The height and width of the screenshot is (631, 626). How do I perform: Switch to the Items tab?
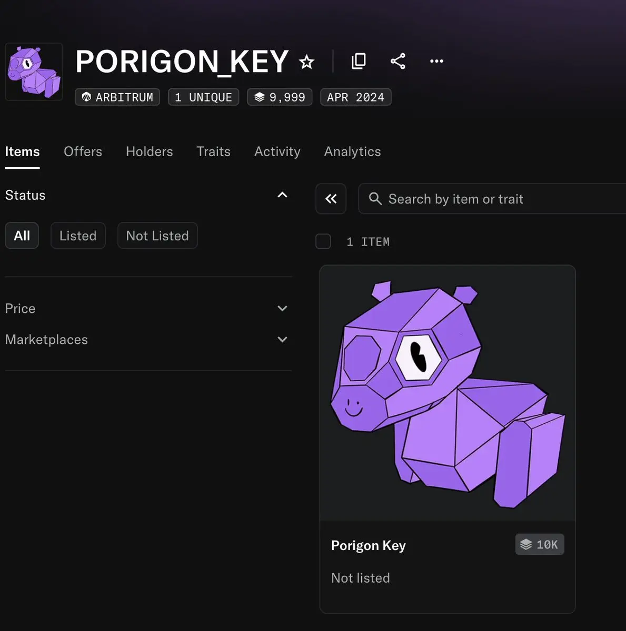click(x=22, y=151)
